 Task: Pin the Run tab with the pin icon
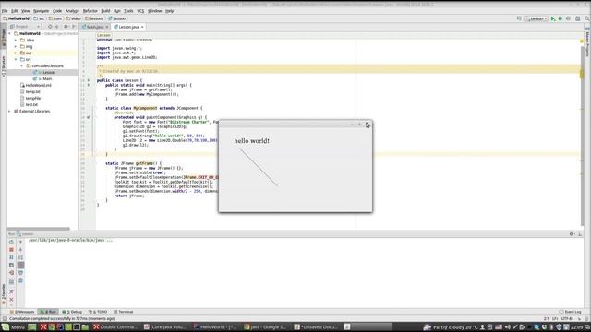(11, 291)
